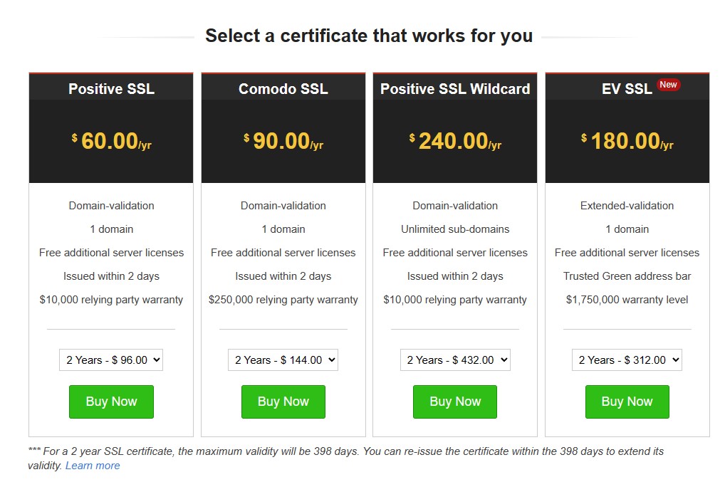Click the Trusted Green address bar feature
The width and height of the screenshot is (725, 482).
[x=626, y=276]
